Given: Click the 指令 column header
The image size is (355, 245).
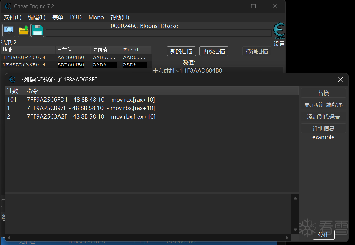Looking at the screenshot, I should 162,91.
